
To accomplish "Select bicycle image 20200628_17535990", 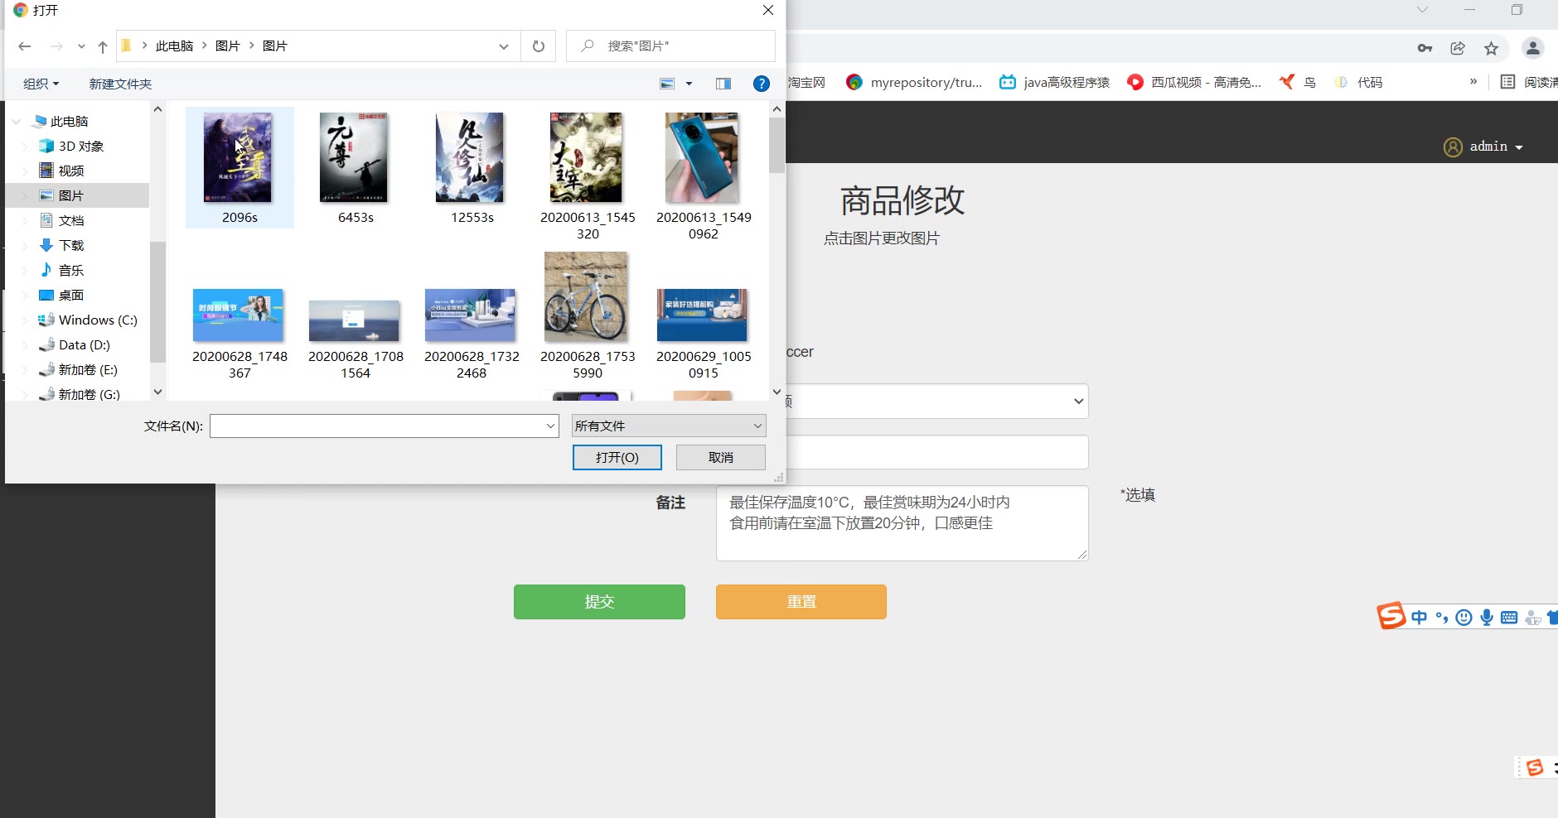I will click(x=587, y=315).
